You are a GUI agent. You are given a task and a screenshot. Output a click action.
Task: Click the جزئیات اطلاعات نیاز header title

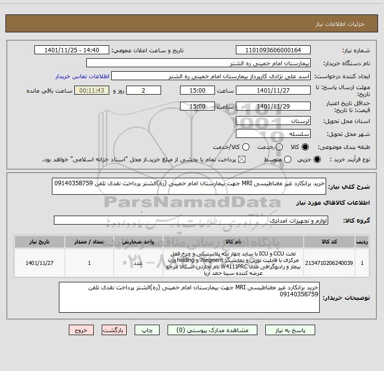point(340,24)
